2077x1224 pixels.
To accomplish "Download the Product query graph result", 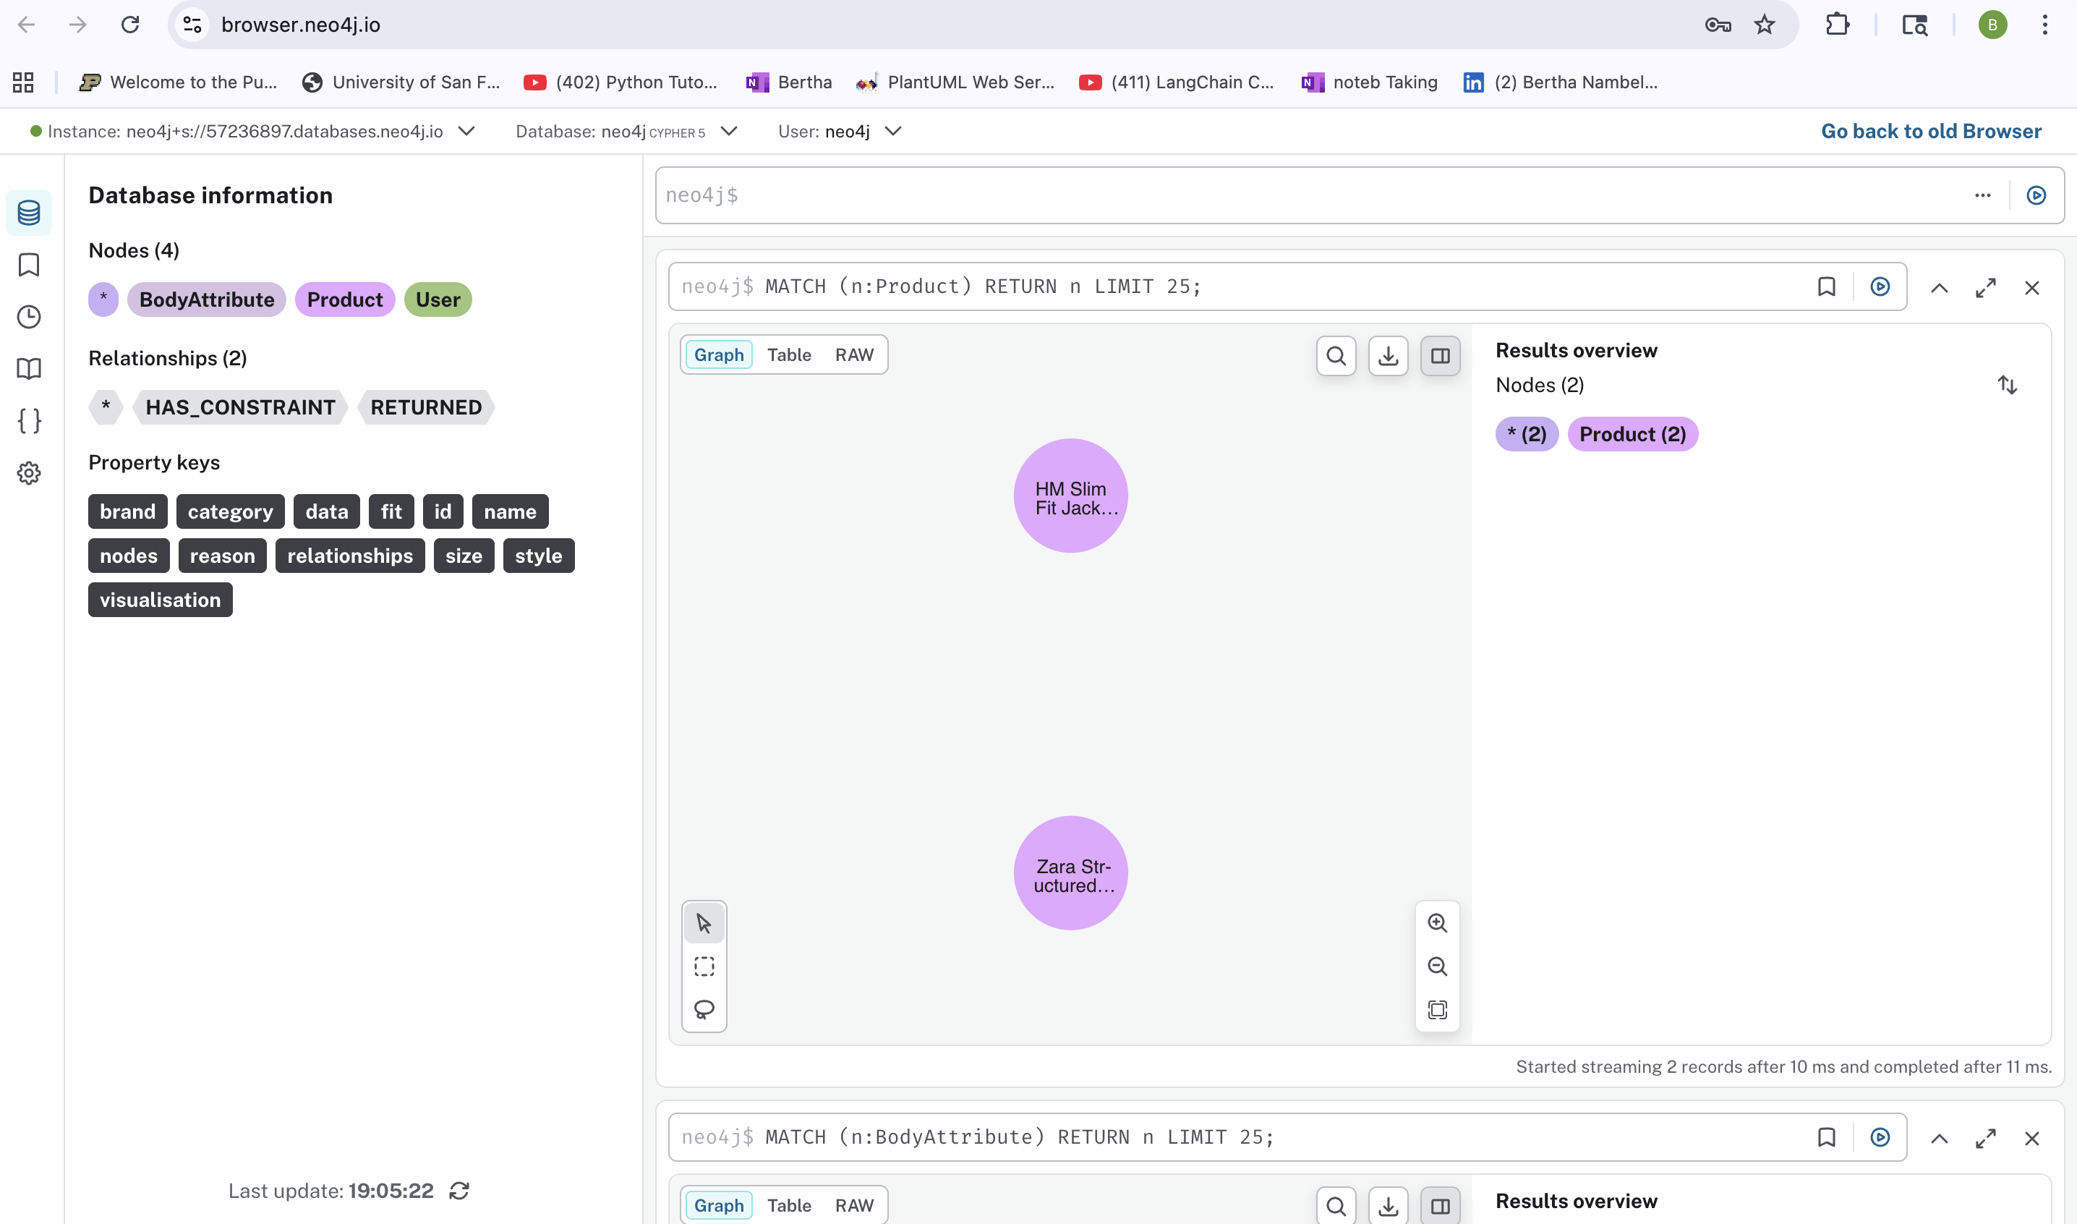I will tap(1388, 355).
